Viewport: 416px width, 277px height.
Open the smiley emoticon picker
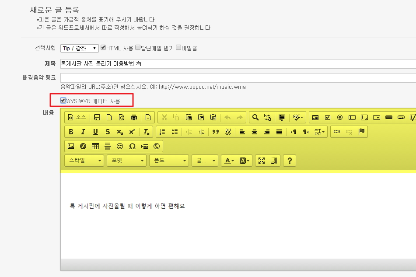click(120, 146)
